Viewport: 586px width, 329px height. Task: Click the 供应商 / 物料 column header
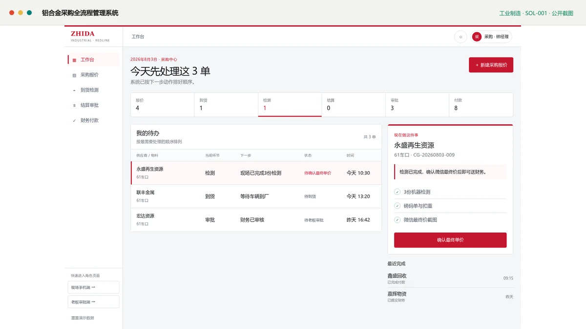147,155
